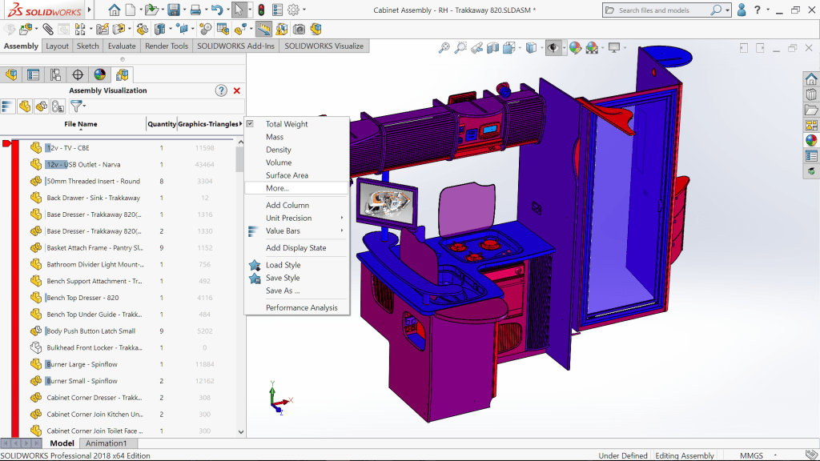Choose Surface Area from the menu
The width and height of the screenshot is (820, 461).
[x=287, y=175]
